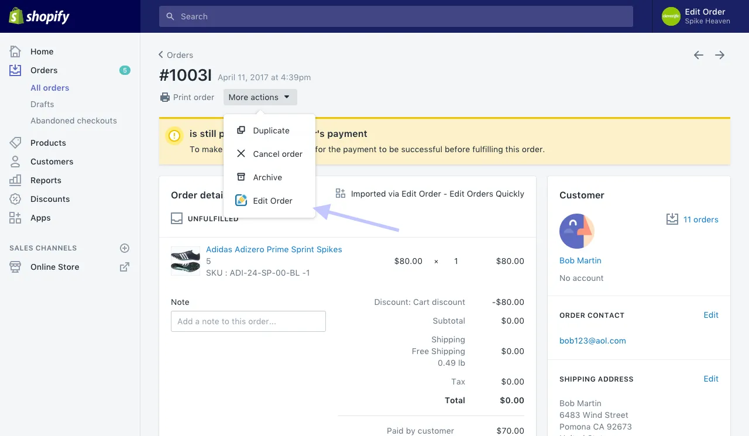Go to previous order arrow
This screenshot has height=436, width=749.
click(698, 55)
